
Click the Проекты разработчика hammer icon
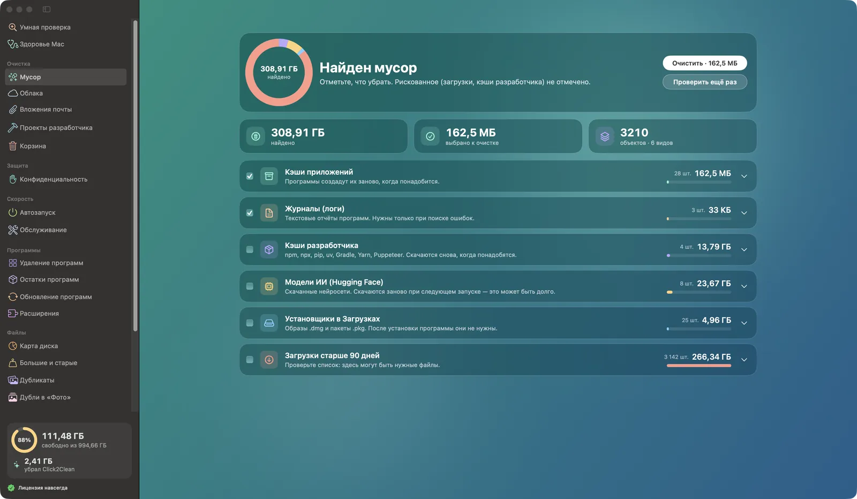[13, 128]
